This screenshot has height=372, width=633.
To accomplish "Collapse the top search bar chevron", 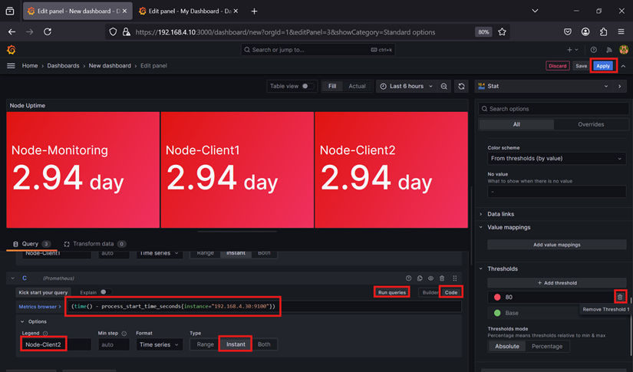I will tap(623, 66).
